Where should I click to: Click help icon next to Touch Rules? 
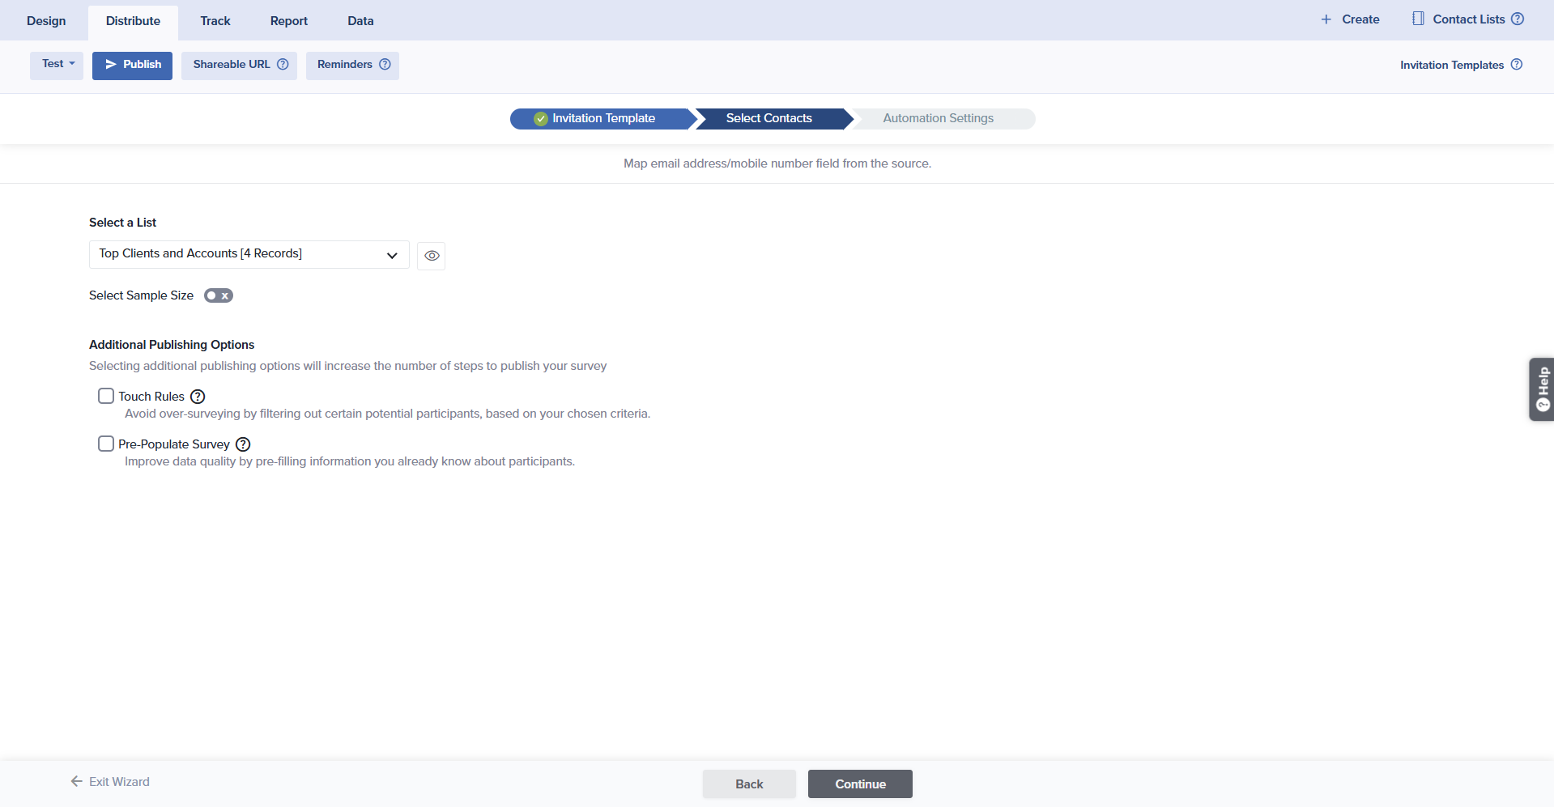pos(198,397)
